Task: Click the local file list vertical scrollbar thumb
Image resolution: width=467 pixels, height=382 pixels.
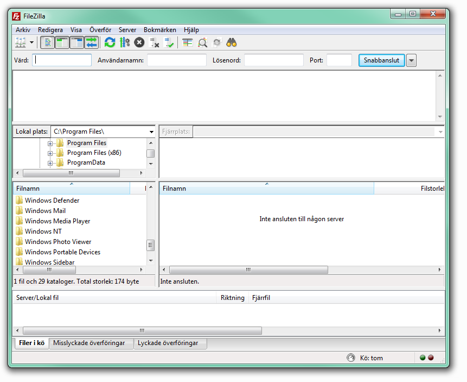Action: pyautogui.click(x=151, y=245)
